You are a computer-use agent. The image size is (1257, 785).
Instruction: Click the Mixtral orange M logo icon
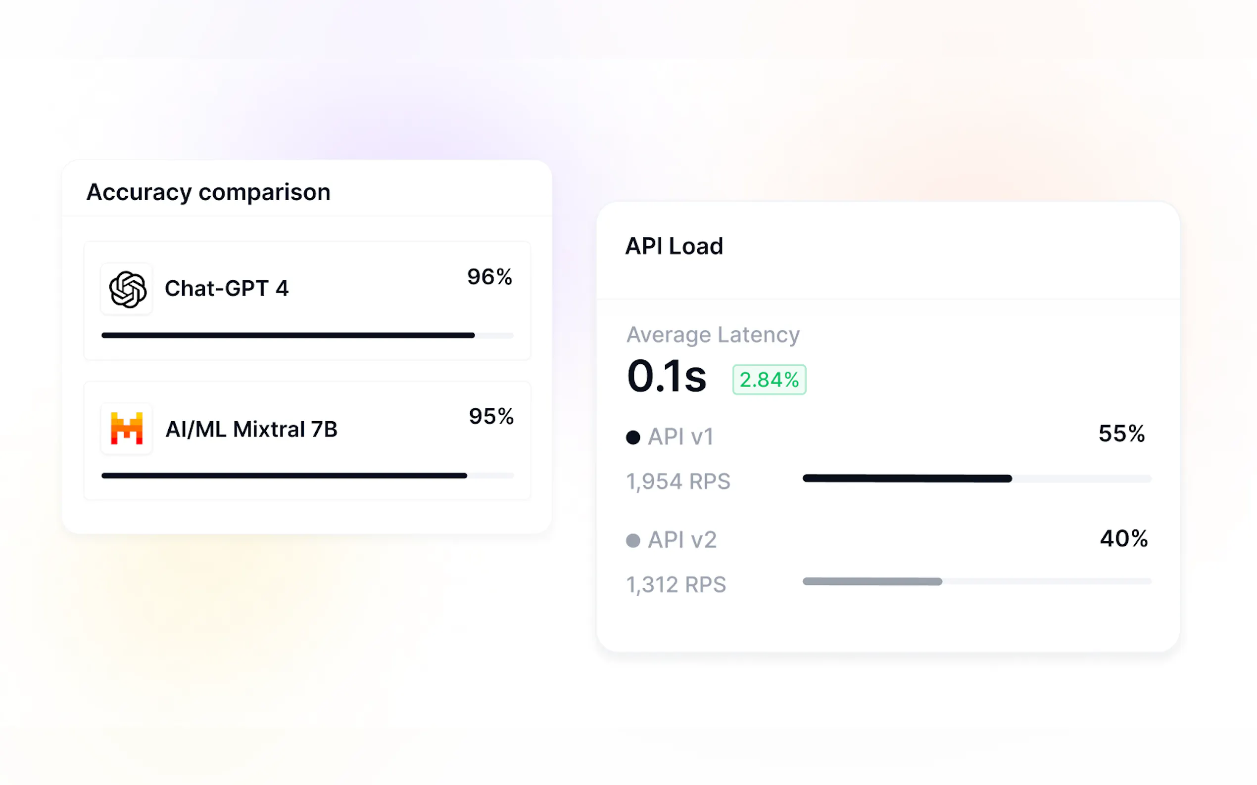tap(127, 429)
